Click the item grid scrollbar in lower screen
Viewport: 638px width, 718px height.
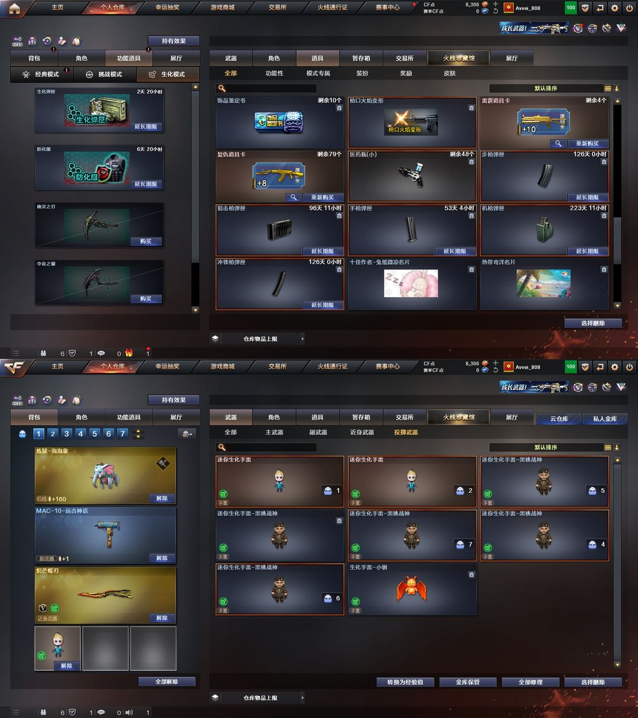(617, 562)
